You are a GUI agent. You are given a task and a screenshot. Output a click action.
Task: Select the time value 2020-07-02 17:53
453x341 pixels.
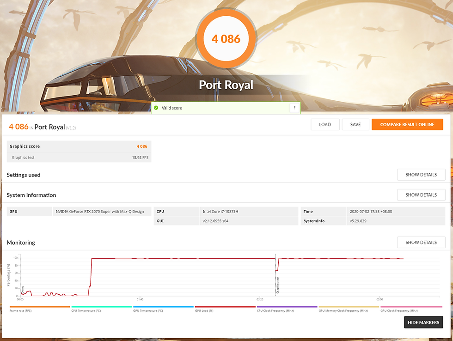(x=371, y=211)
